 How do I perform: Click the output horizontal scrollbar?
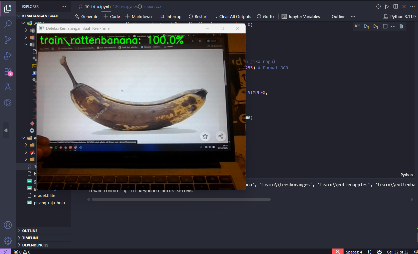181,199
